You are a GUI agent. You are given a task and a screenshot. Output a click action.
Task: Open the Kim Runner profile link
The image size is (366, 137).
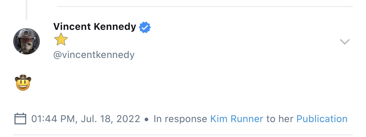click(236, 119)
